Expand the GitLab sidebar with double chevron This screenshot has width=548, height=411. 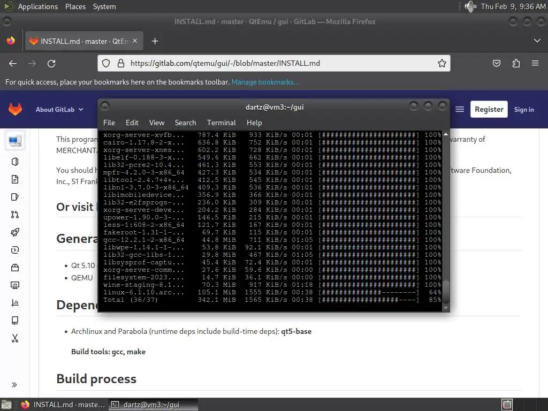[14, 385]
